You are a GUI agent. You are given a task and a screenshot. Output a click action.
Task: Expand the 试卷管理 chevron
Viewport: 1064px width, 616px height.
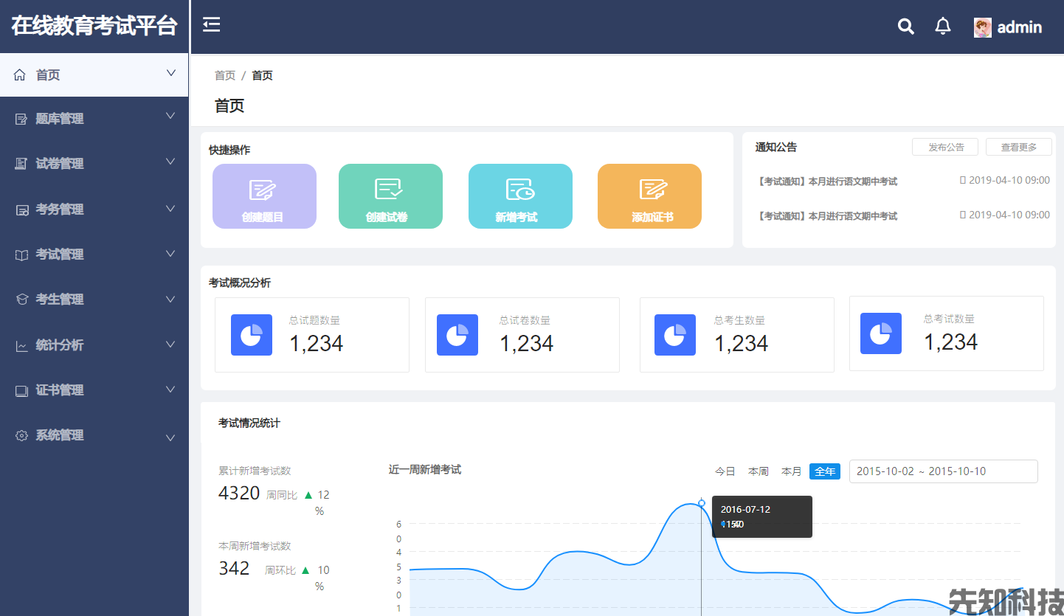pyautogui.click(x=170, y=162)
